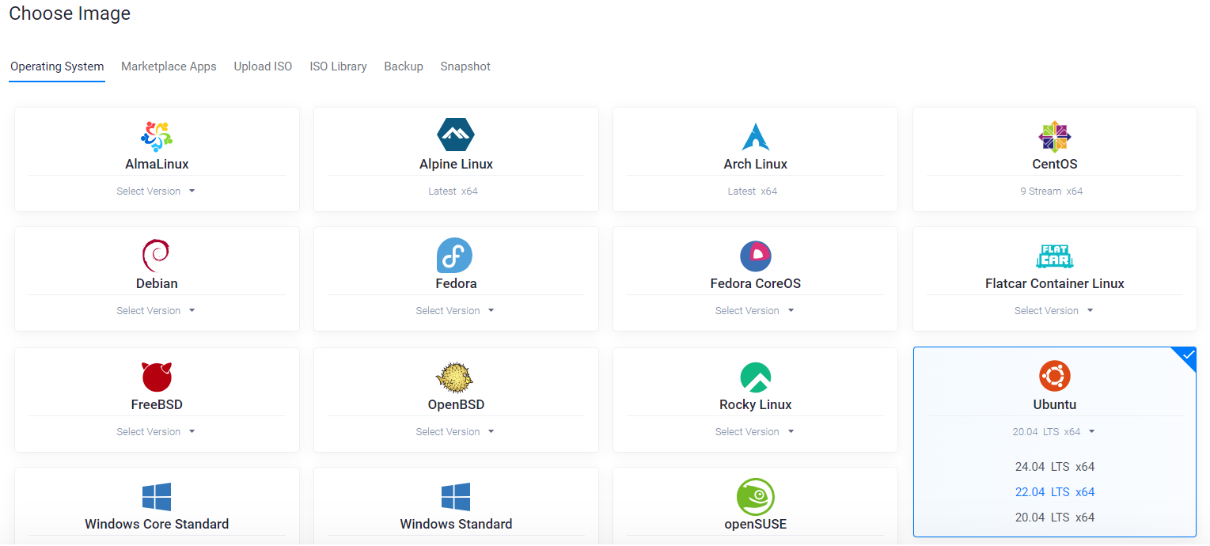Switch to the Operating System tab
This screenshot has height=546, width=1210.
pyautogui.click(x=57, y=66)
